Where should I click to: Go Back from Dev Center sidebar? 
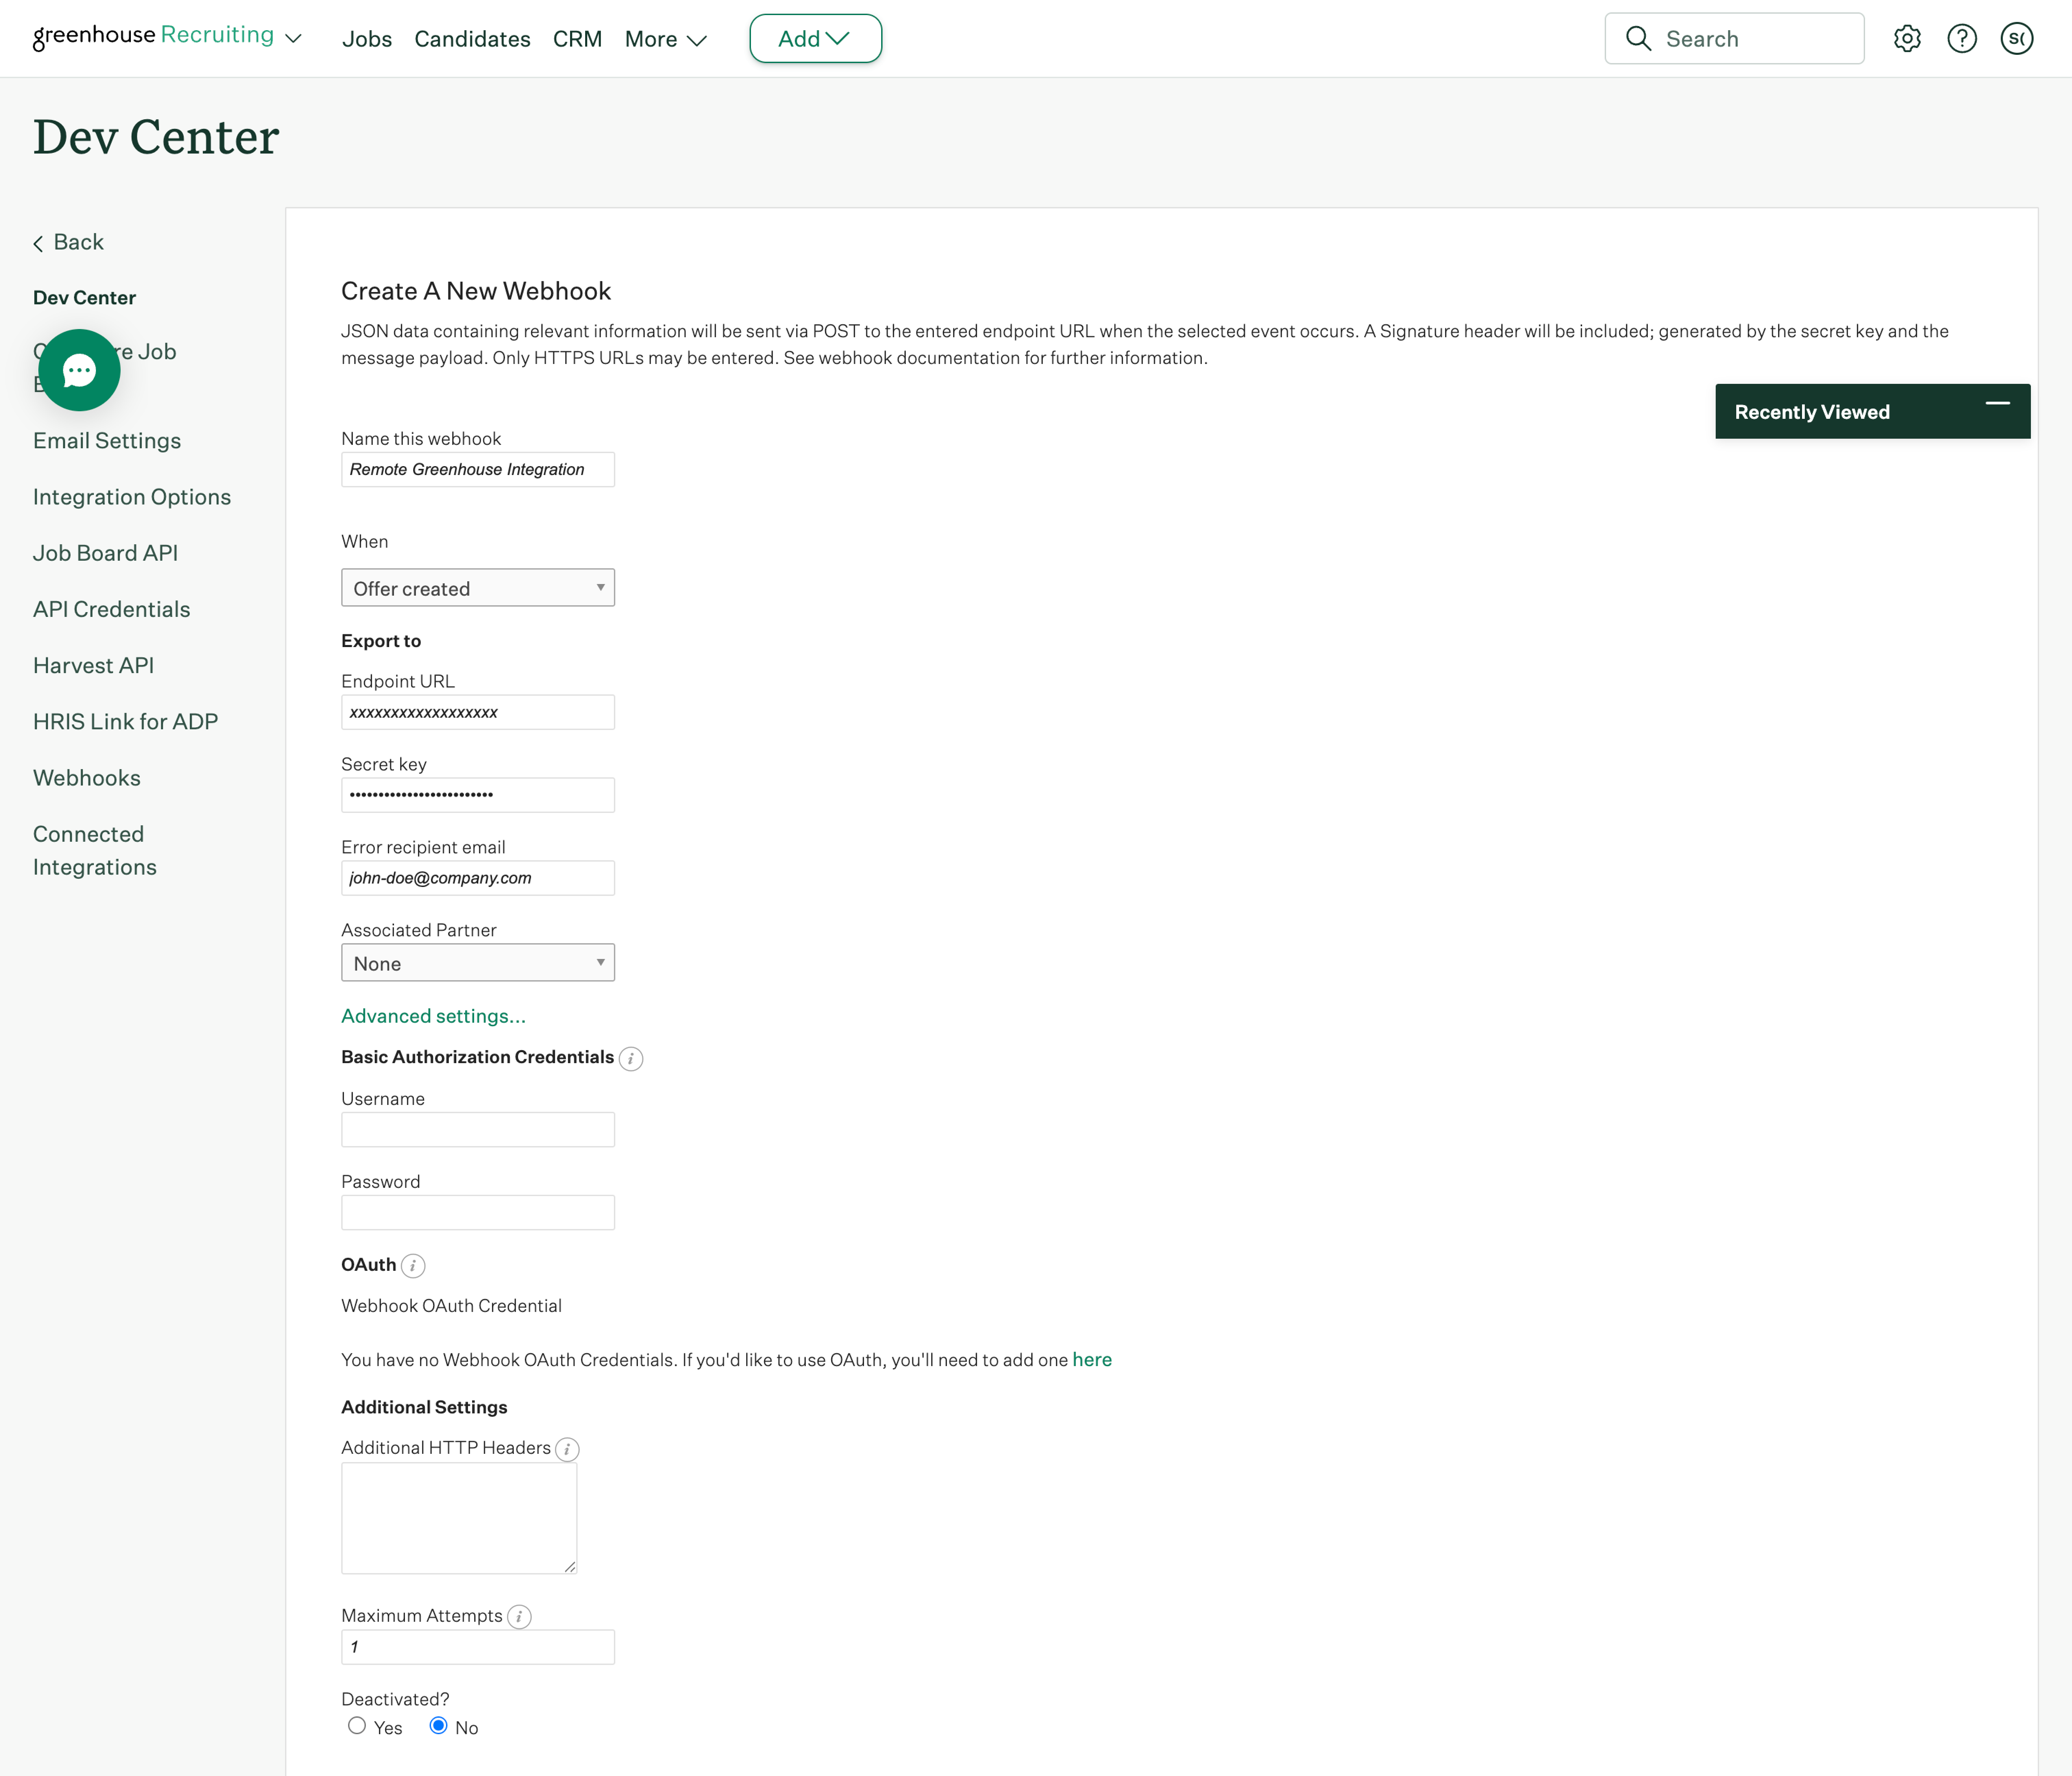[x=68, y=242]
